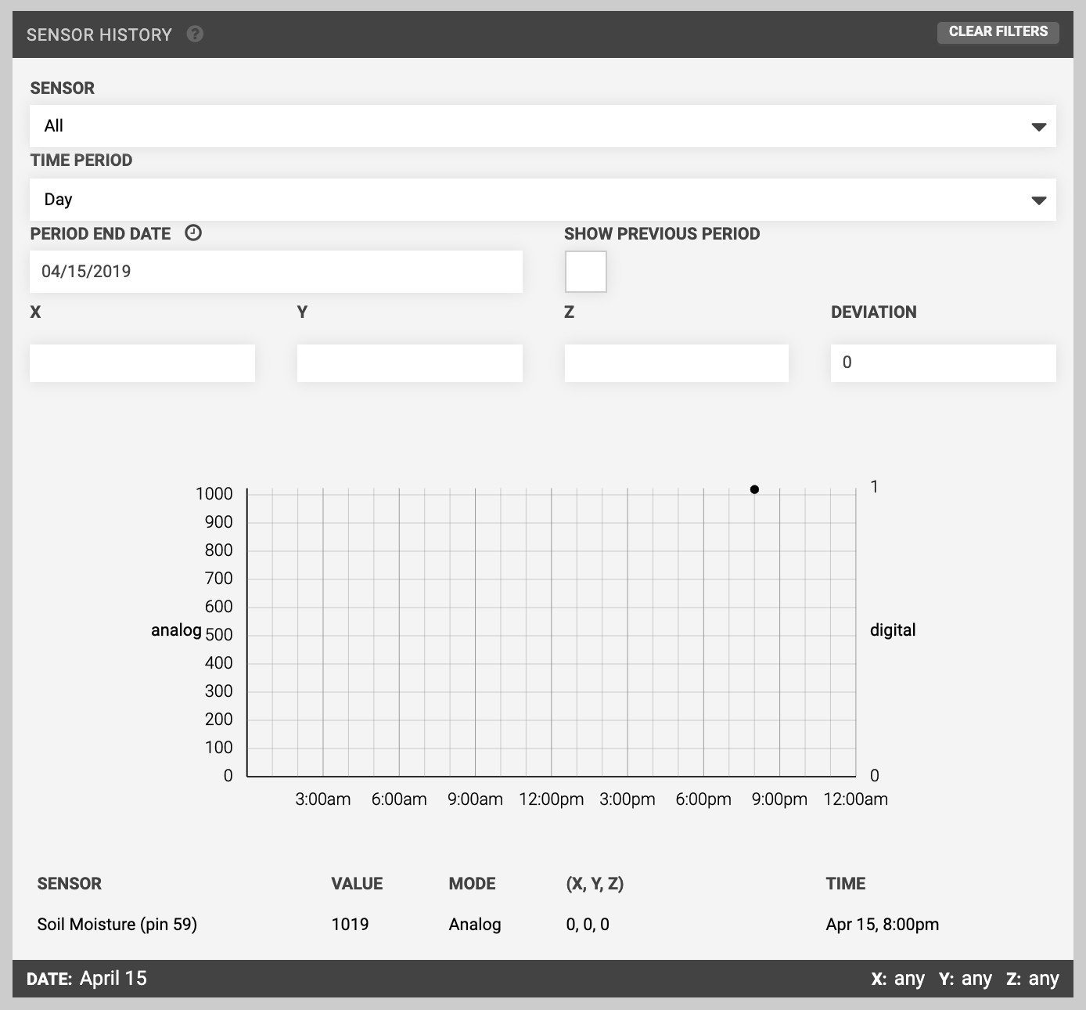Click the Period End Date field
Viewport: 1086px width, 1010px height.
pyautogui.click(x=275, y=272)
